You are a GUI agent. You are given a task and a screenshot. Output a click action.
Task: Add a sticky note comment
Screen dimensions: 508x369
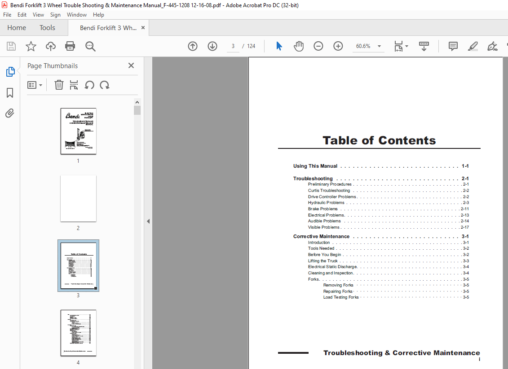tap(453, 46)
